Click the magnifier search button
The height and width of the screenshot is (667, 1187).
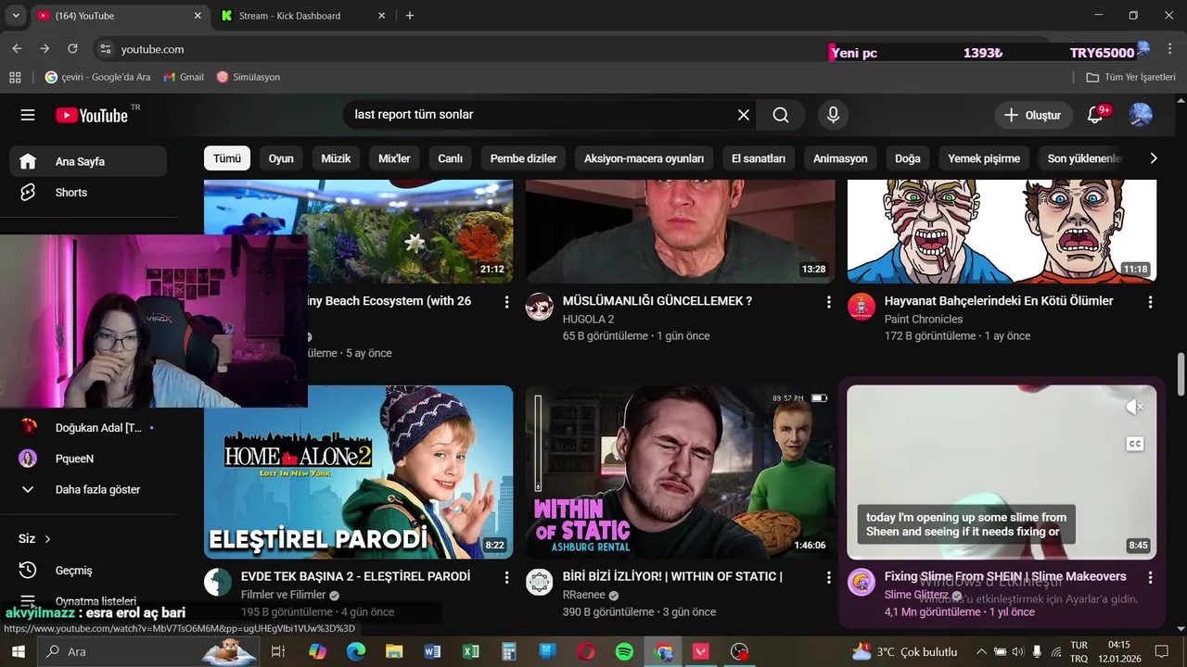point(781,115)
